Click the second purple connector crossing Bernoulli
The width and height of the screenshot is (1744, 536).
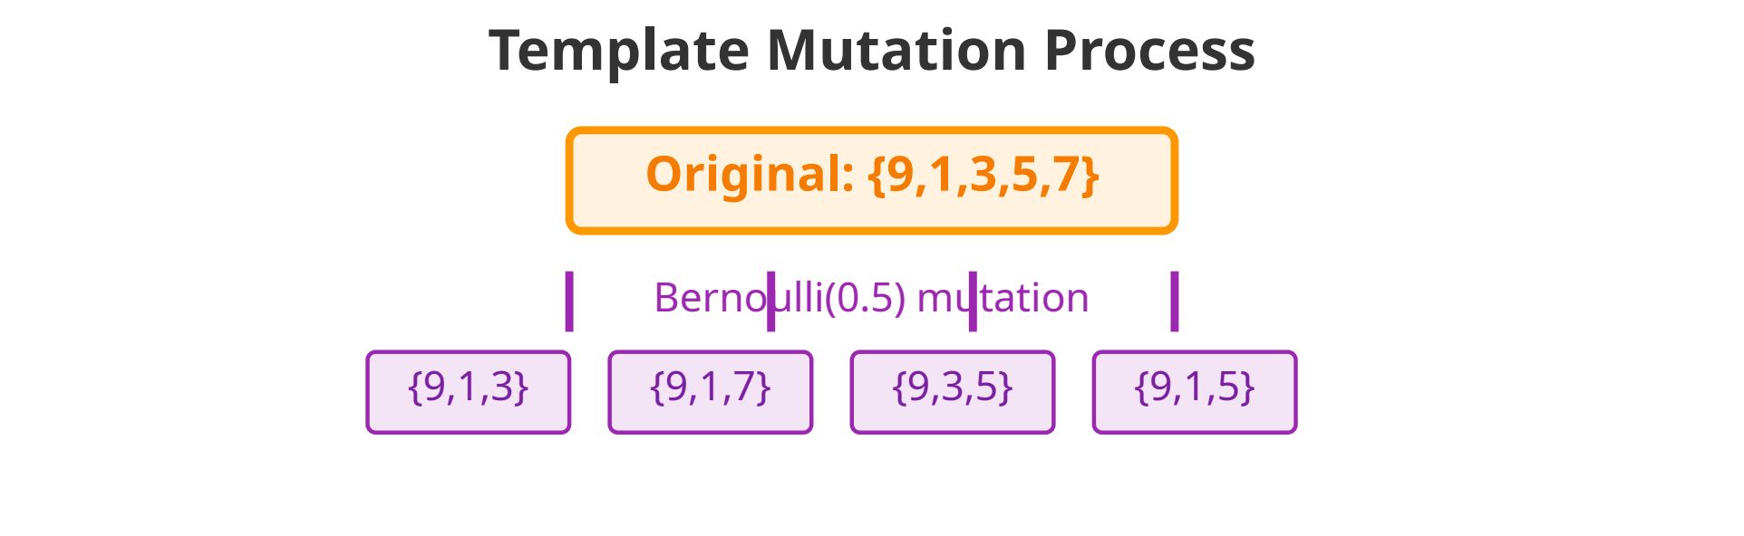pos(770,301)
